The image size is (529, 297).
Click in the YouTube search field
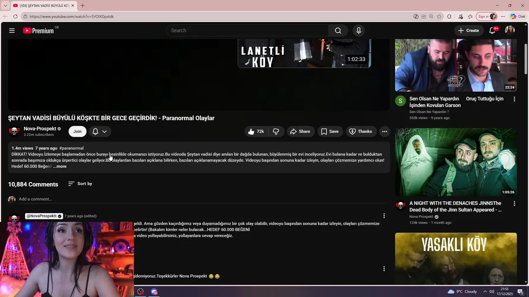point(247,31)
